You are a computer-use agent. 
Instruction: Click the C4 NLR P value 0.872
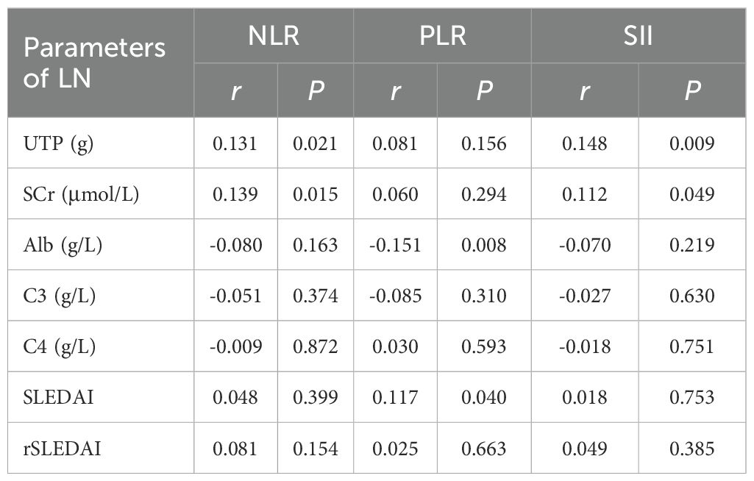point(315,346)
